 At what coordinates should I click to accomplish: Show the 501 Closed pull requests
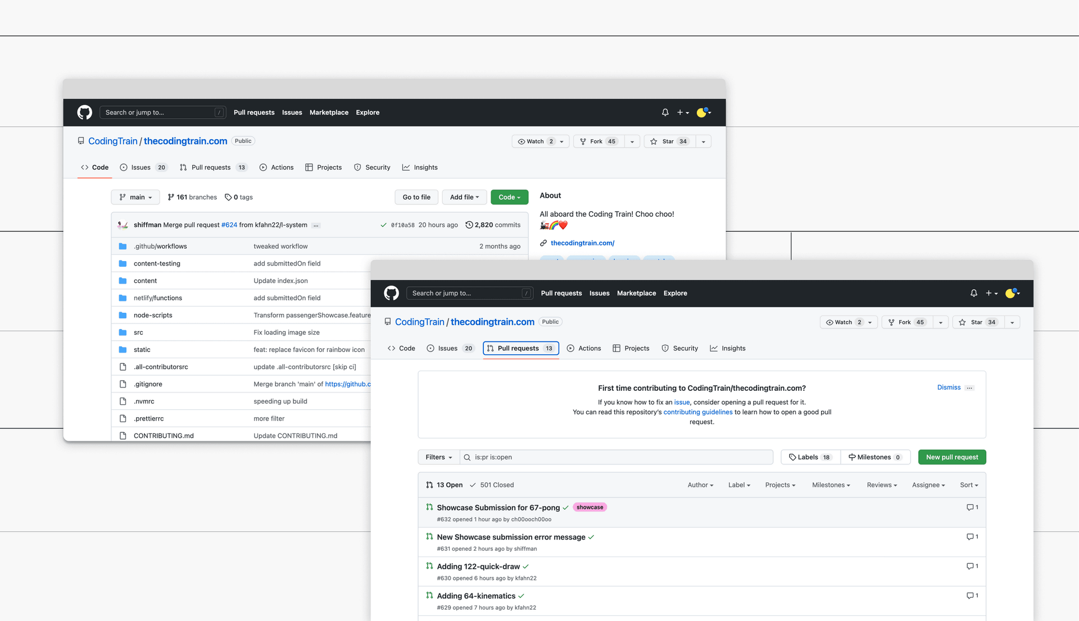[492, 485]
